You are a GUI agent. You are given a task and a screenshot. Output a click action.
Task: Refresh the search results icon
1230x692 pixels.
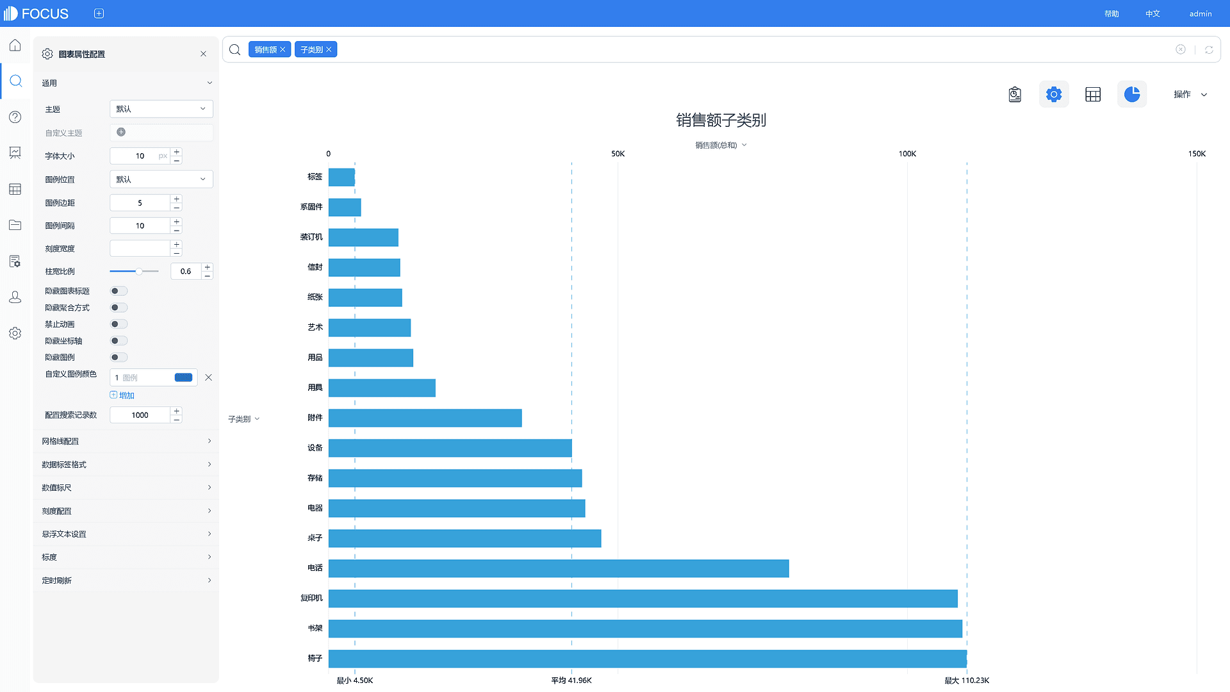tap(1209, 49)
